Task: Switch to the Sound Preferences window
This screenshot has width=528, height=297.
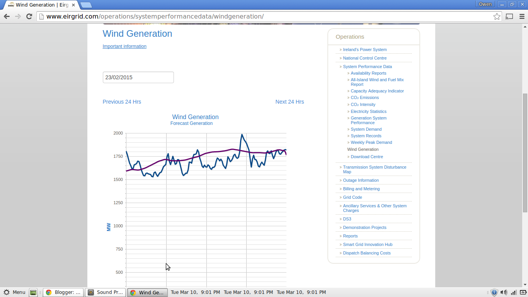Action: pos(106,292)
